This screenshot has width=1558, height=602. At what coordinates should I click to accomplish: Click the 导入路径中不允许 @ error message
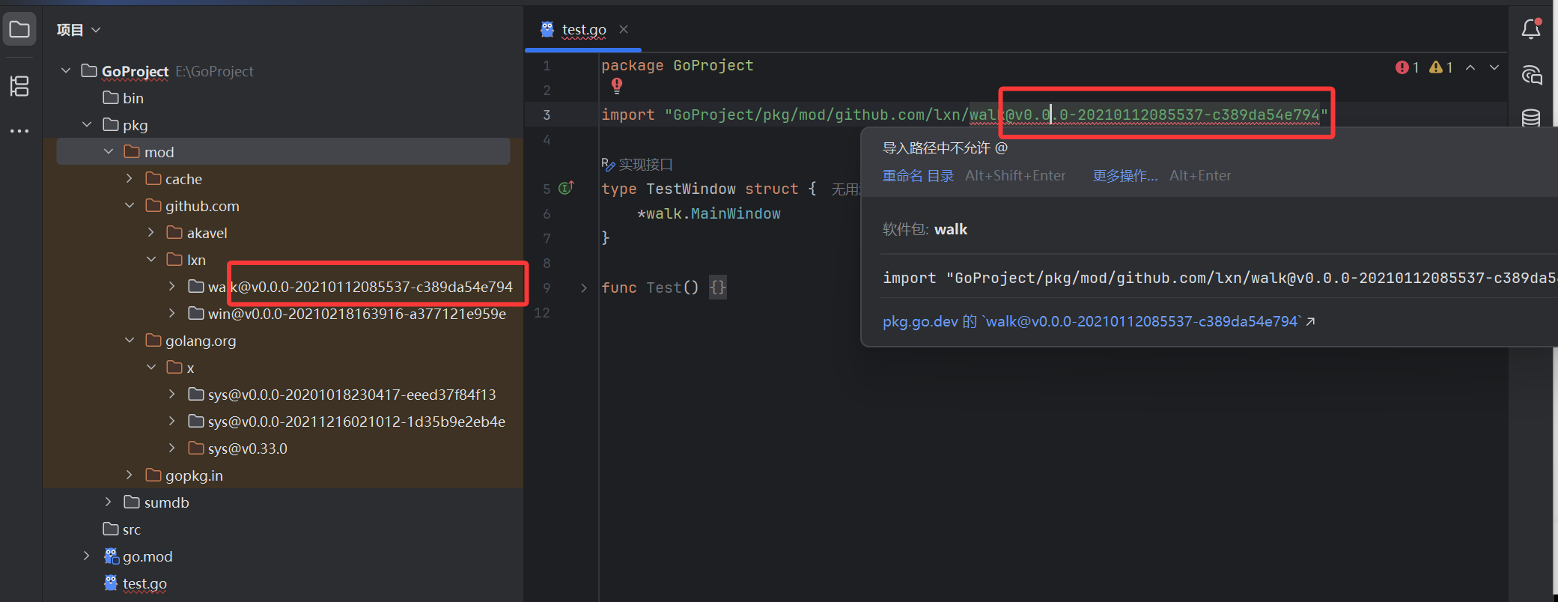(x=945, y=148)
